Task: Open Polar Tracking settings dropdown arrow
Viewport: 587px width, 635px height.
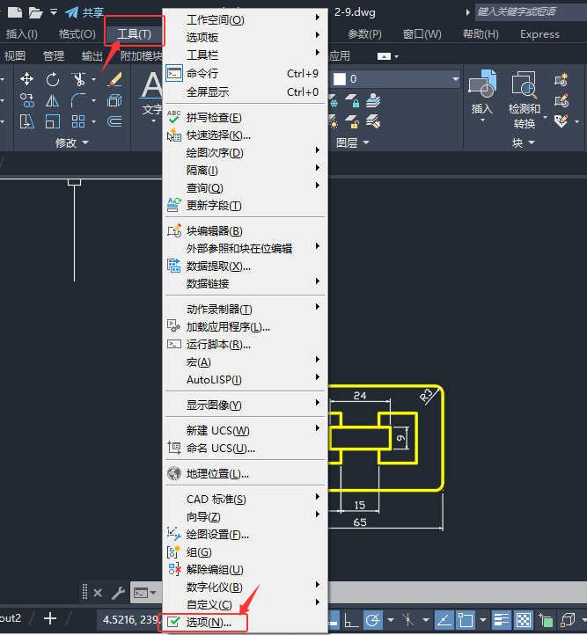Action: pyautogui.click(x=390, y=619)
